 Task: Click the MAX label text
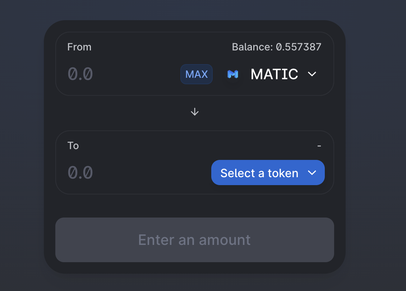point(197,74)
